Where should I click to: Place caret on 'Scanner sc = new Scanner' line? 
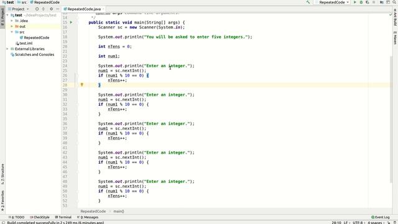[x=141, y=27]
